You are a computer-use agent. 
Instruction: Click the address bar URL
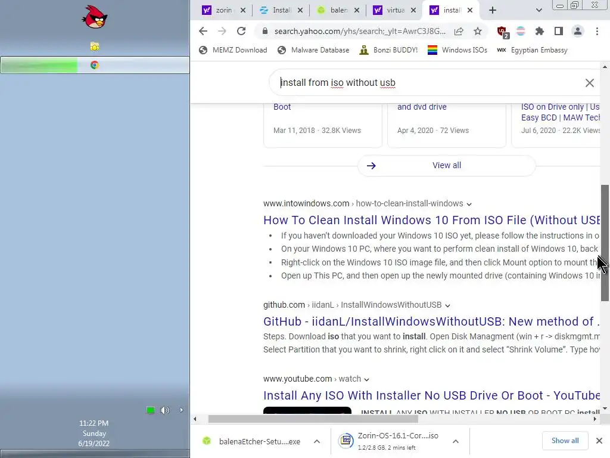[360, 31]
